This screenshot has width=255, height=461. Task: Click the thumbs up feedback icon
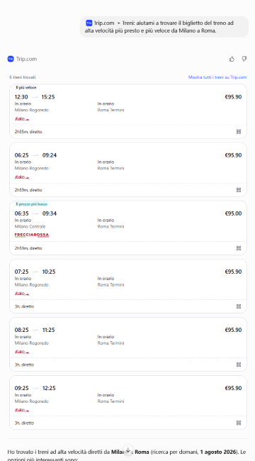(x=232, y=59)
